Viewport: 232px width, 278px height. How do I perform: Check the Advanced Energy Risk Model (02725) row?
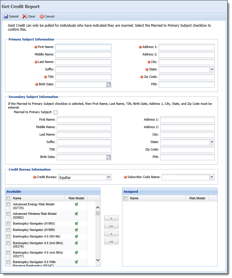click(x=8, y=204)
